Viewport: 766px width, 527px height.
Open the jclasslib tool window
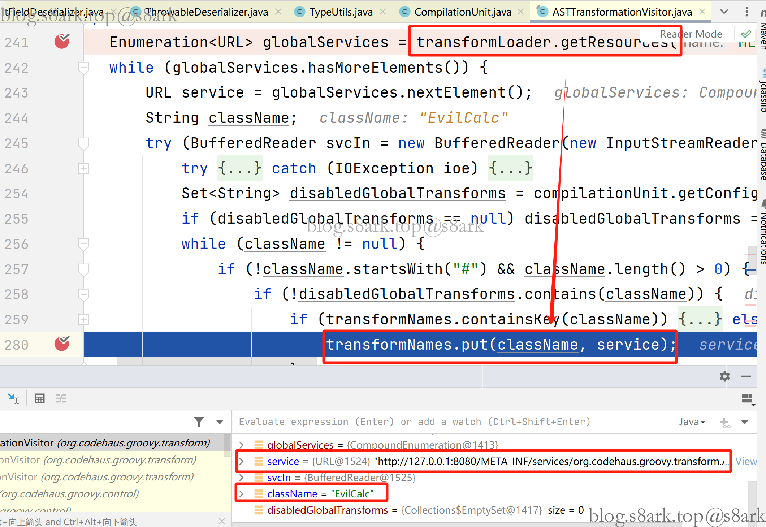(x=762, y=90)
